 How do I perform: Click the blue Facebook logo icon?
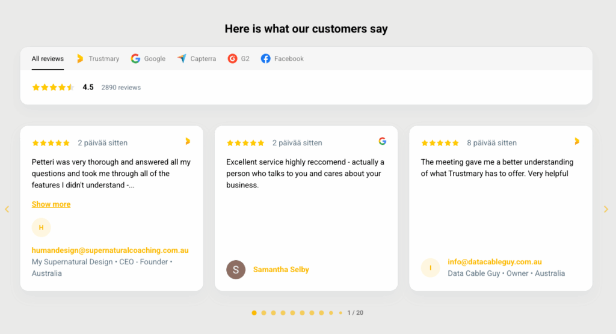click(x=266, y=59)
